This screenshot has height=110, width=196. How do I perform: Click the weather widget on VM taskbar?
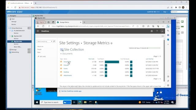[145, 102]
